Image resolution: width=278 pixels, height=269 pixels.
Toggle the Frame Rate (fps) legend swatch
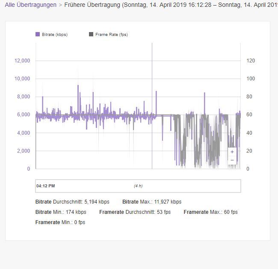(91, 34)
